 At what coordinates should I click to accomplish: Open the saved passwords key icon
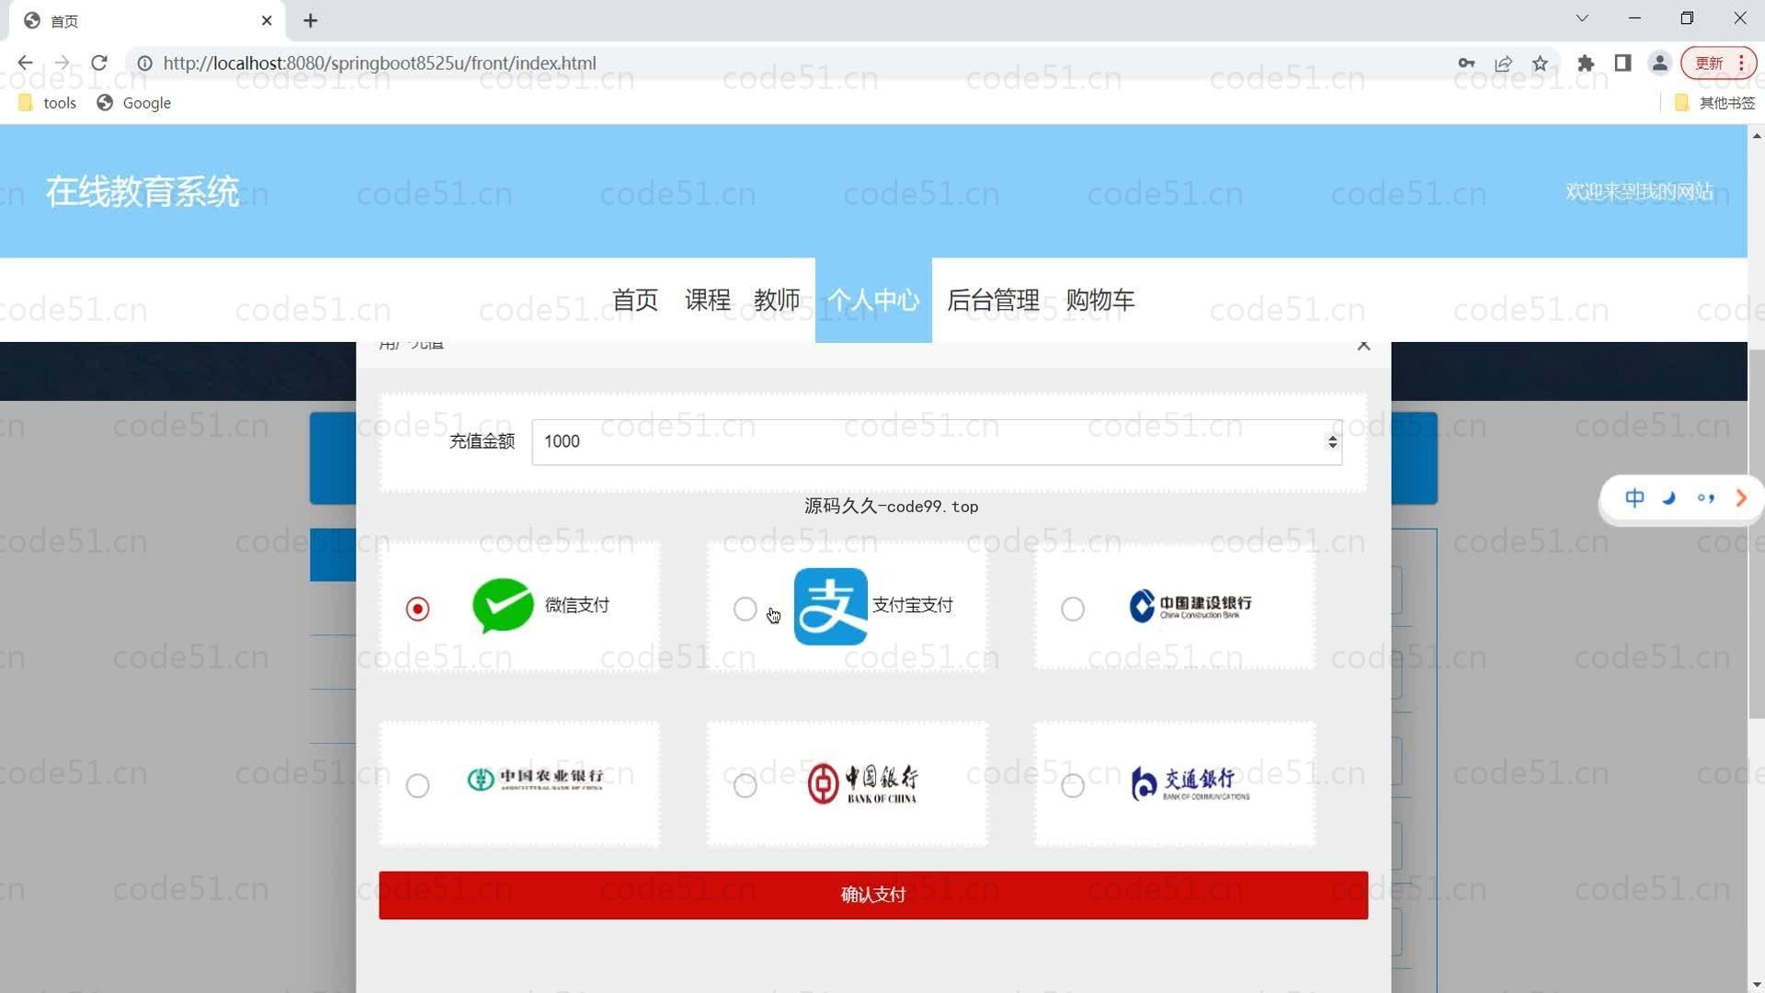(x=1466, y=63)
